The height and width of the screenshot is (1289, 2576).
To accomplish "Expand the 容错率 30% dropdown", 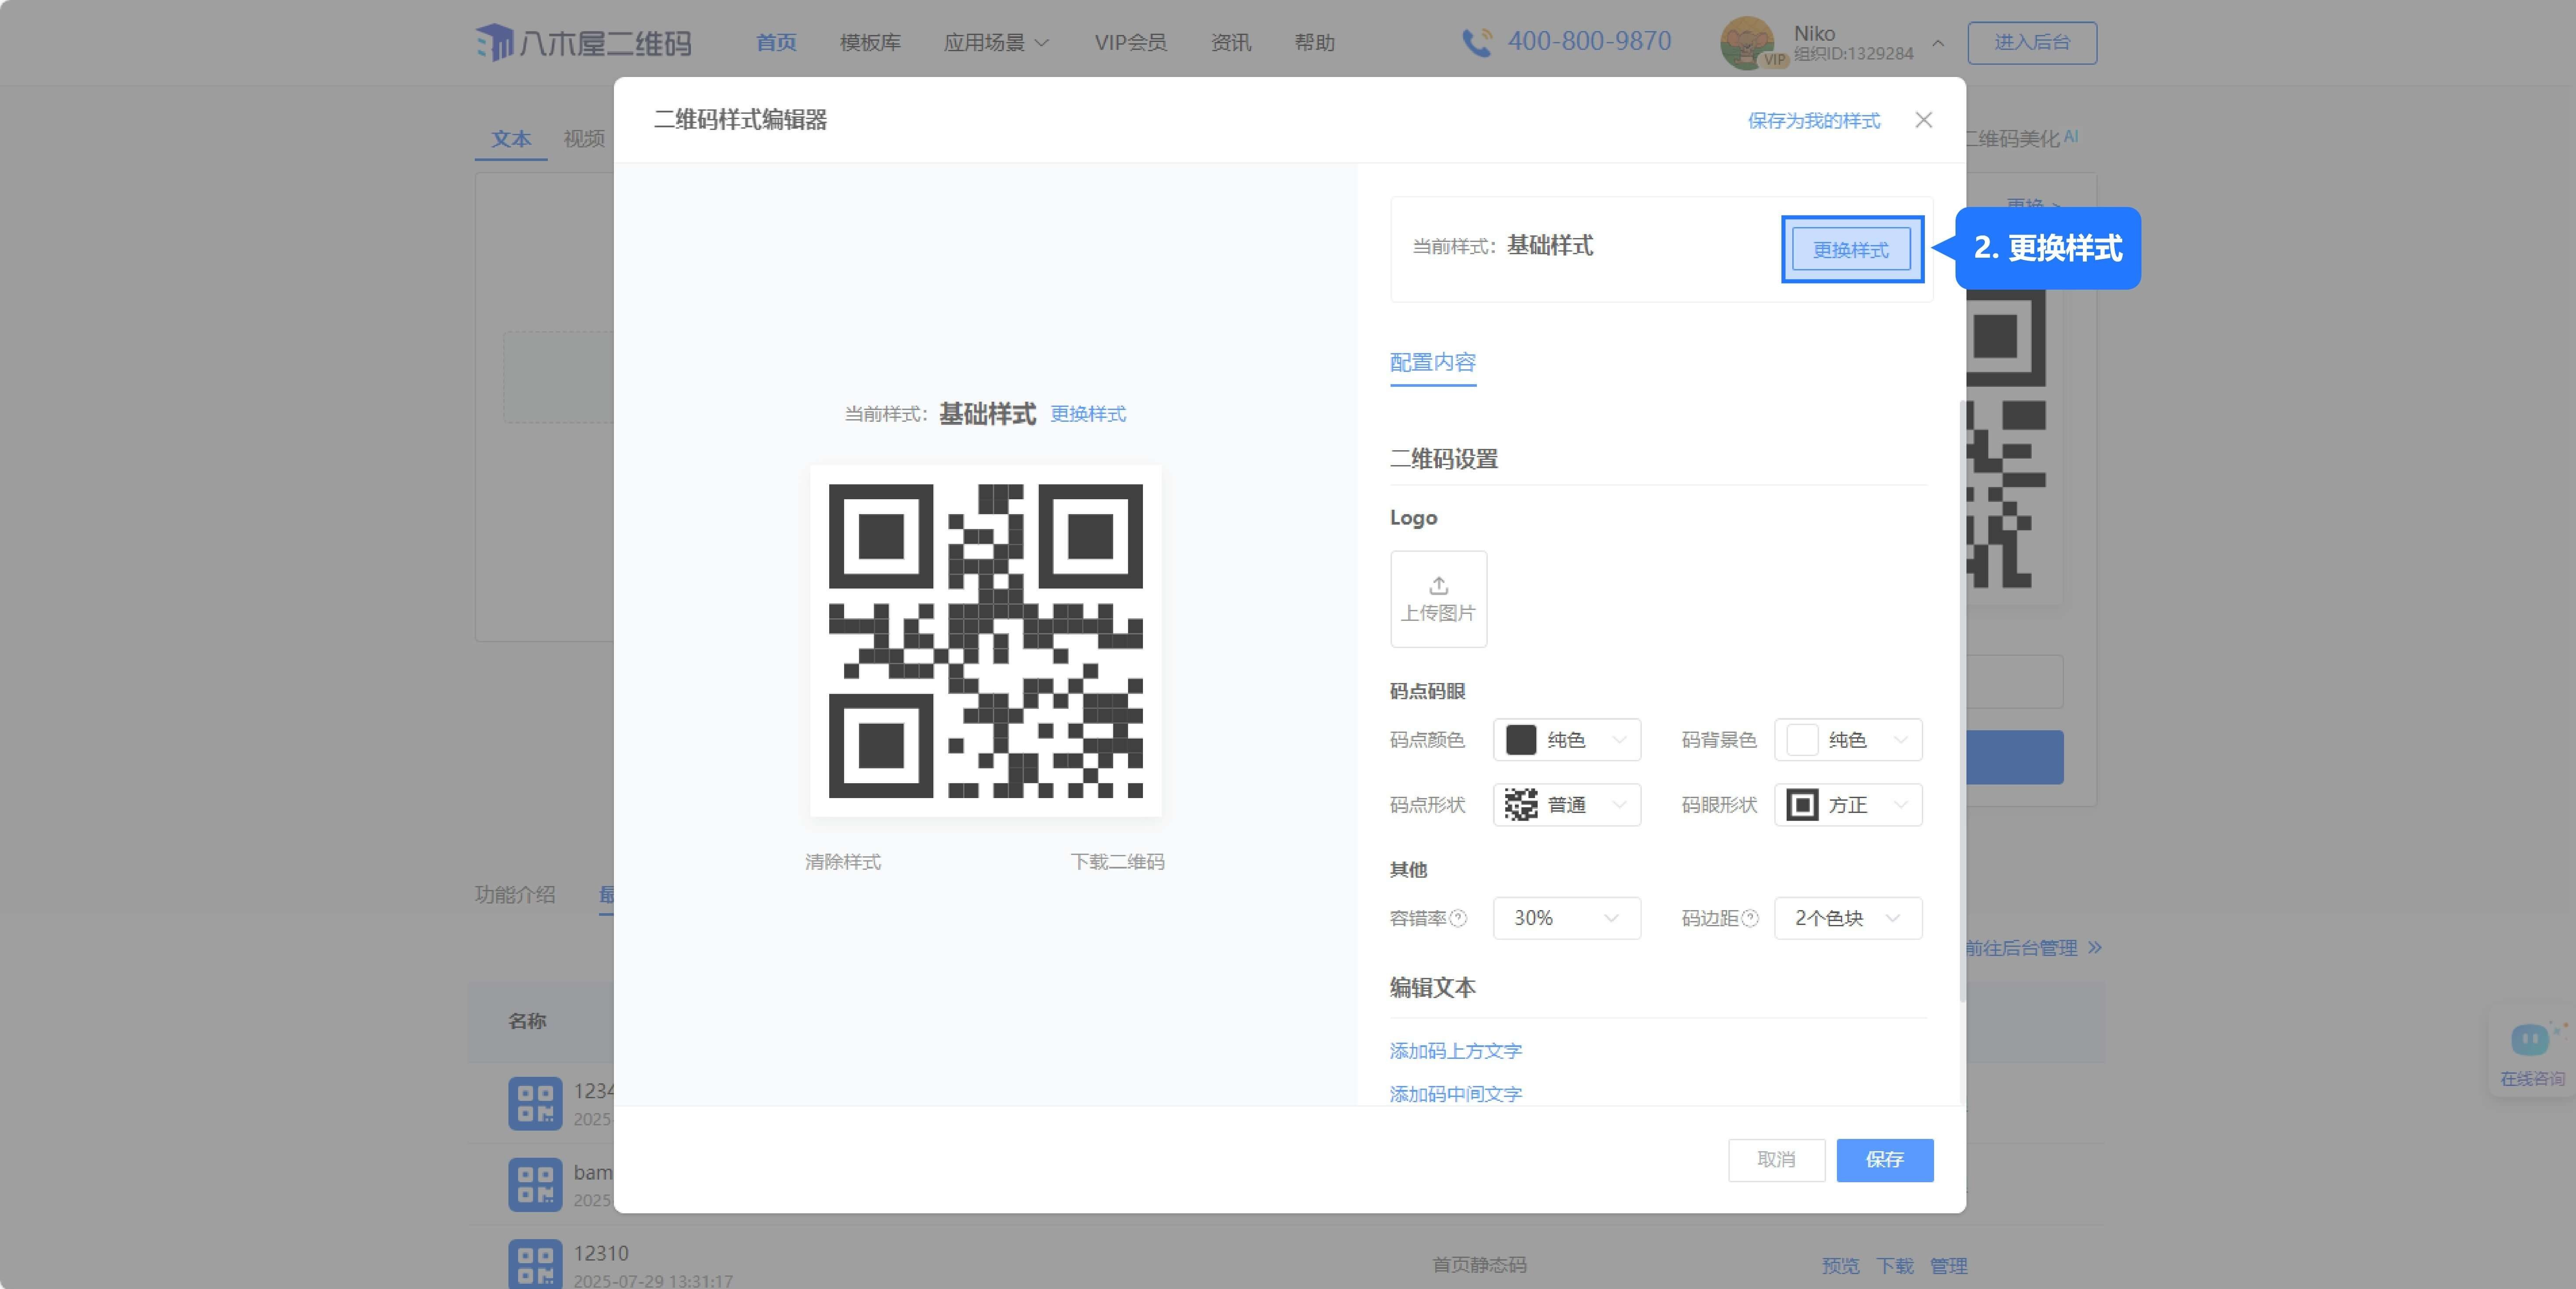I will point(1566,918).
